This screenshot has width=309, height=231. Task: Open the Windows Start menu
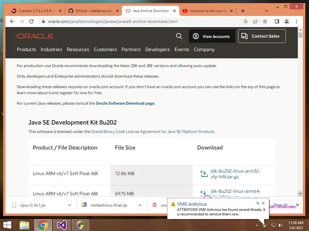pos(7,225)
